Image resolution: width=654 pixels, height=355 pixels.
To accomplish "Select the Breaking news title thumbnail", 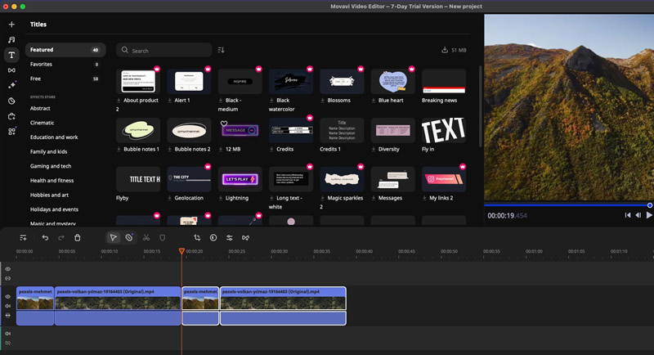I will coord(444,81).
